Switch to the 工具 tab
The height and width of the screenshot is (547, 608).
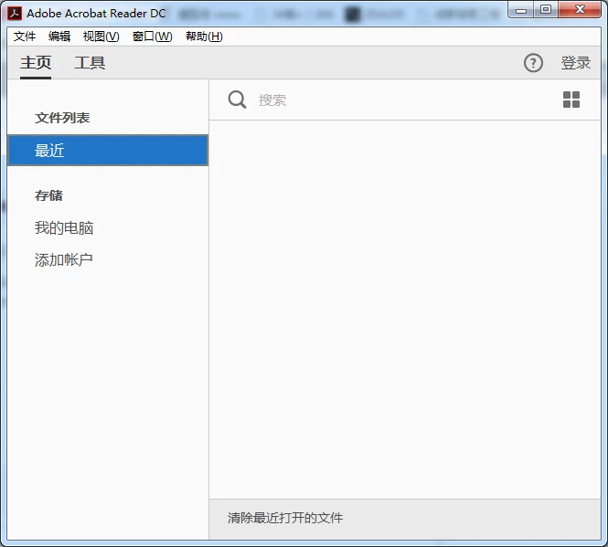[x=90, y=63]
